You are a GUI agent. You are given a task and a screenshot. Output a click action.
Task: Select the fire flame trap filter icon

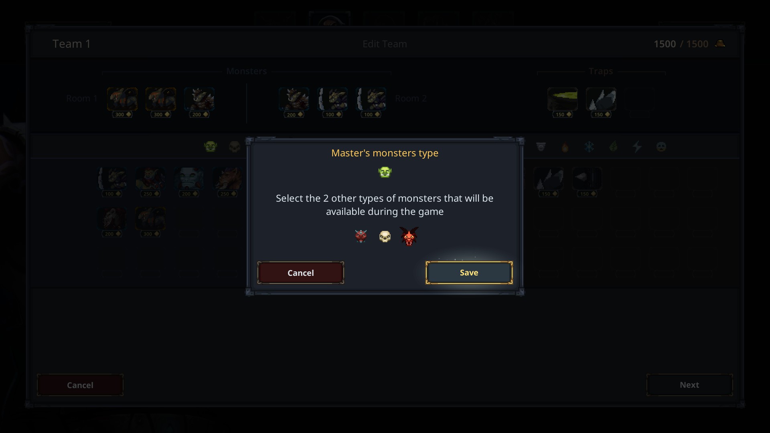pos(565,147)
